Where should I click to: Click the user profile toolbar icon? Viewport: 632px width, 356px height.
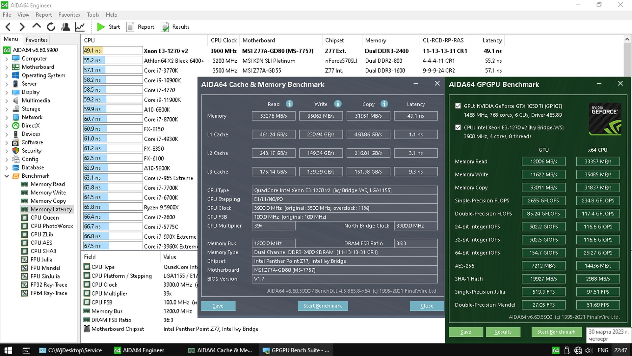point(66,27)
